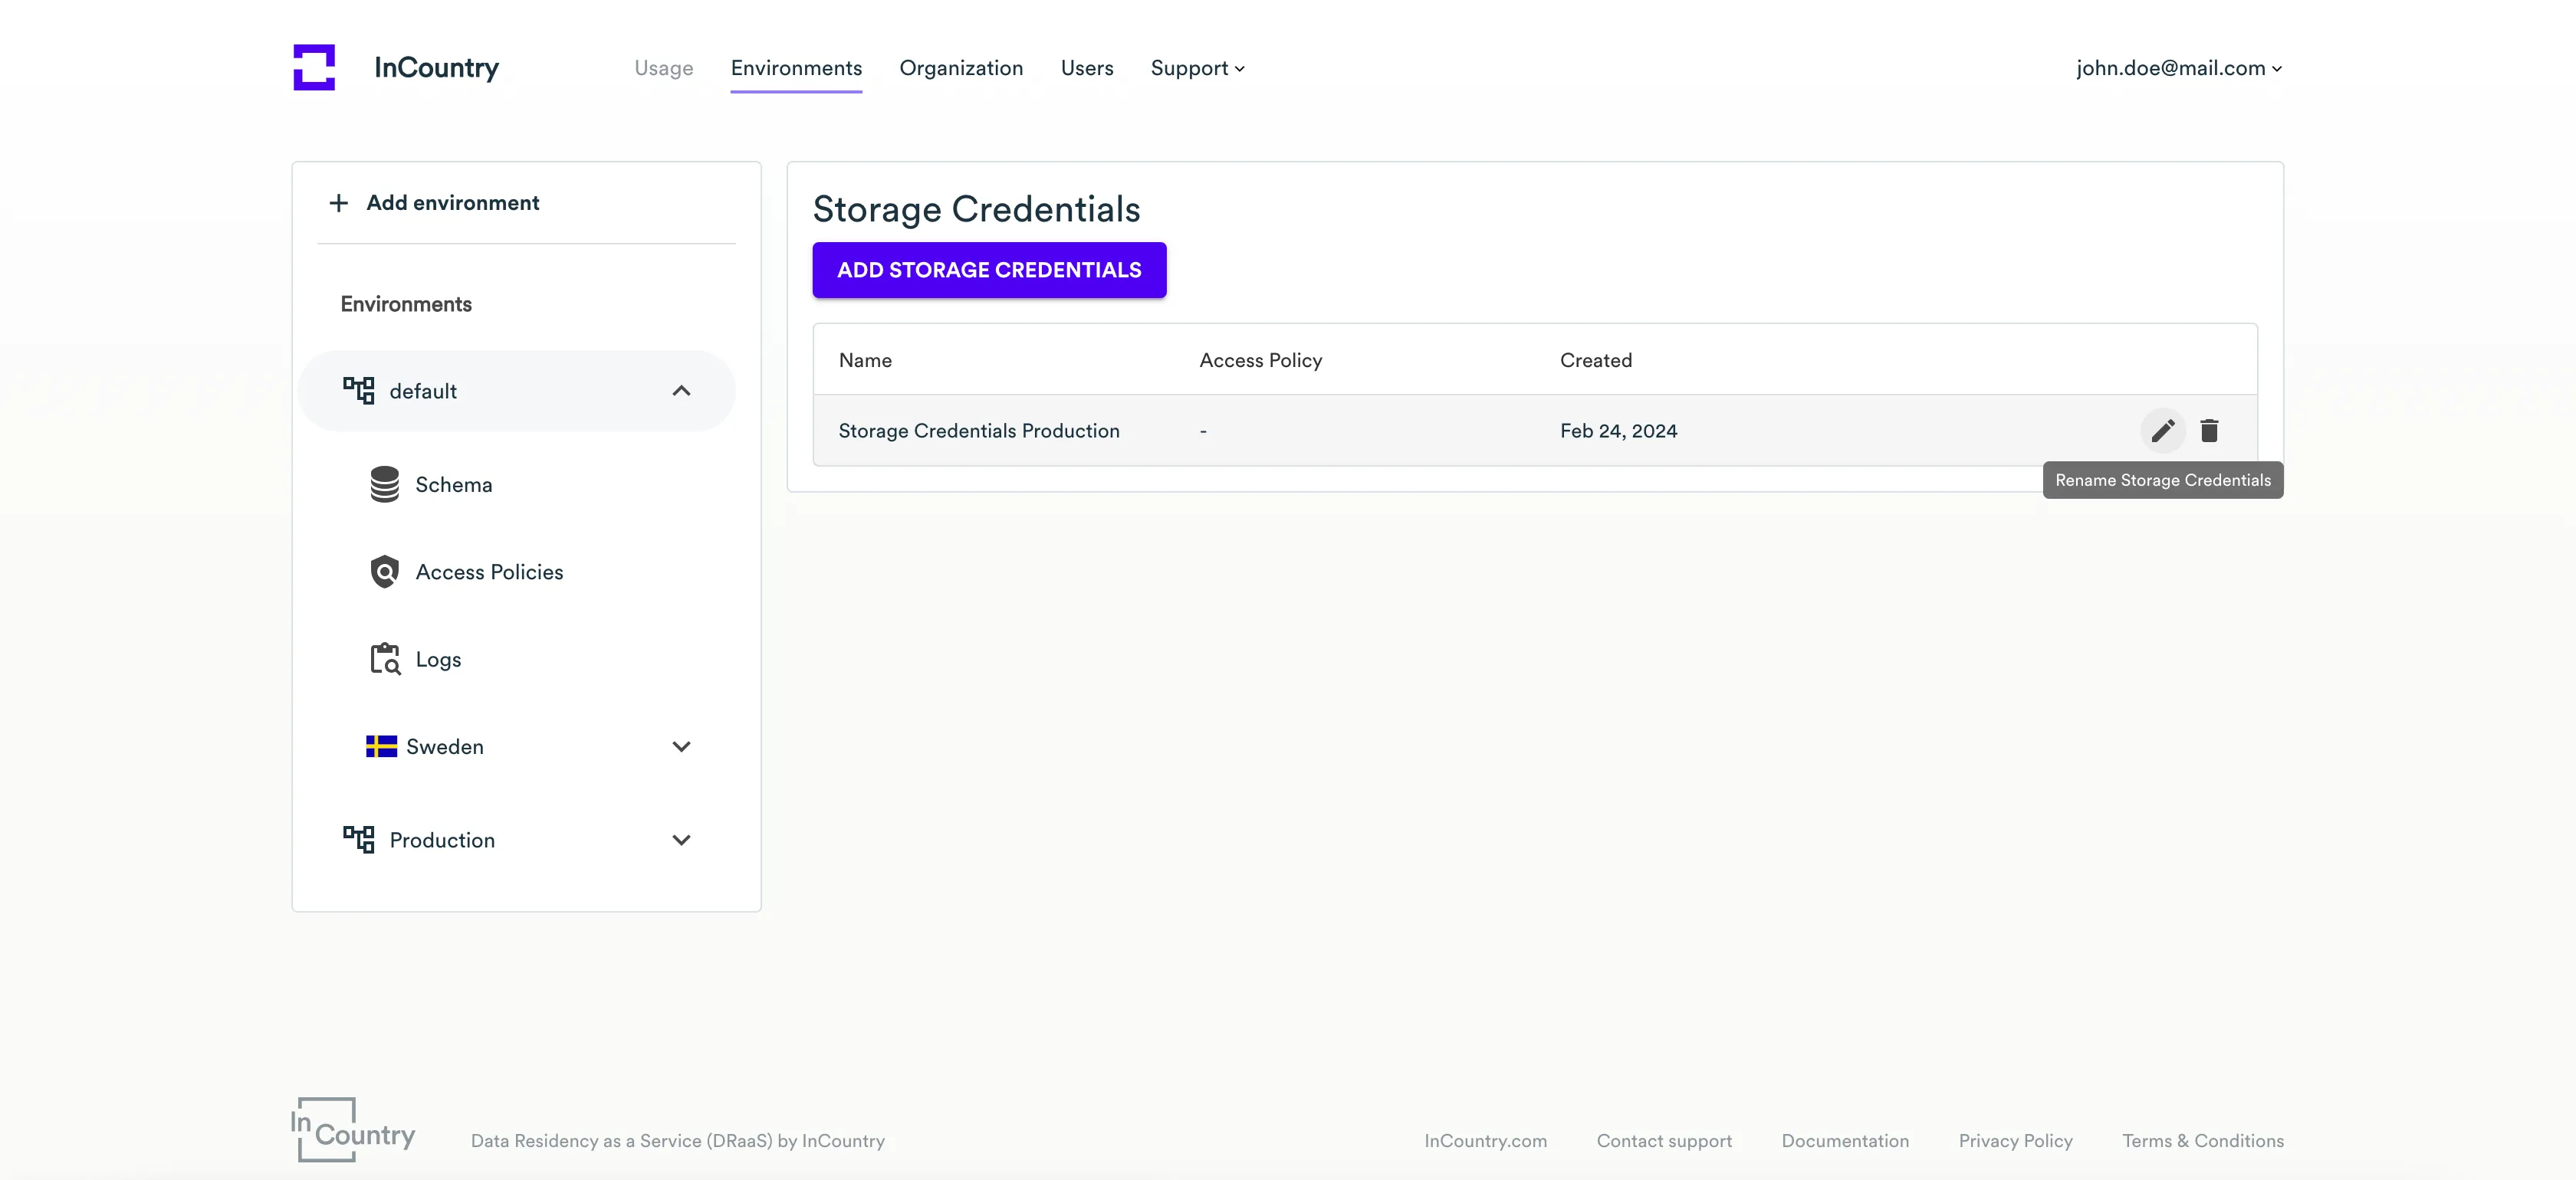Delete storage credentials using trash icon
This screenshot has height=1180, width=2576.
point(2209,431)
